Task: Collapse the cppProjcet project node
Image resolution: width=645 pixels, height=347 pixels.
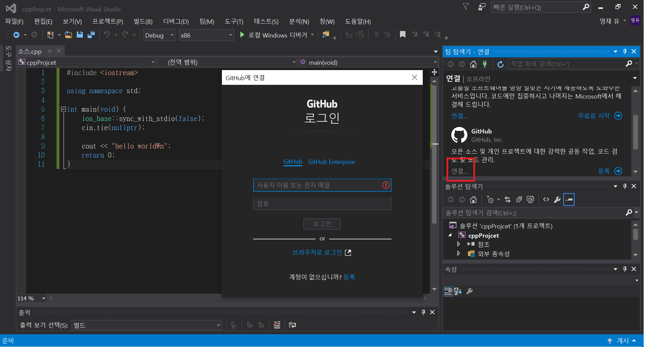Action: click(x=450, y=235)
